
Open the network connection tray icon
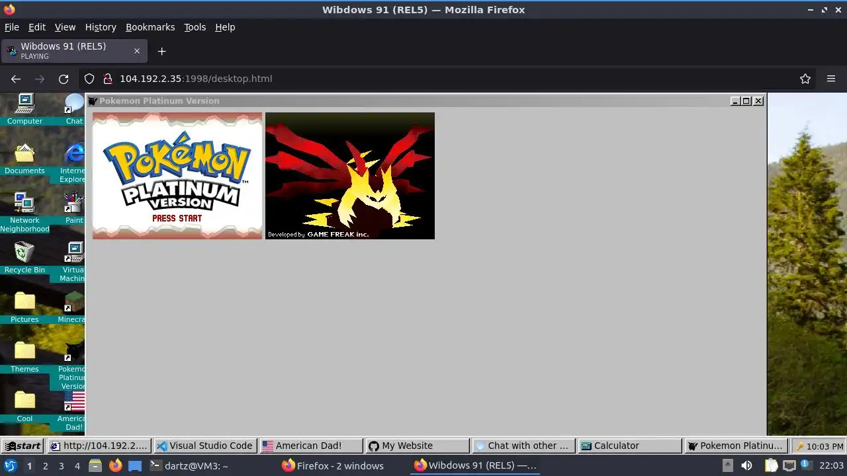coord(789,465)
